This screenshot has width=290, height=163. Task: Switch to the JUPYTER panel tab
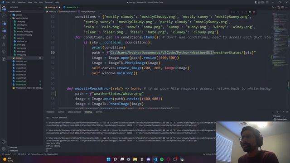click(99, 112)
